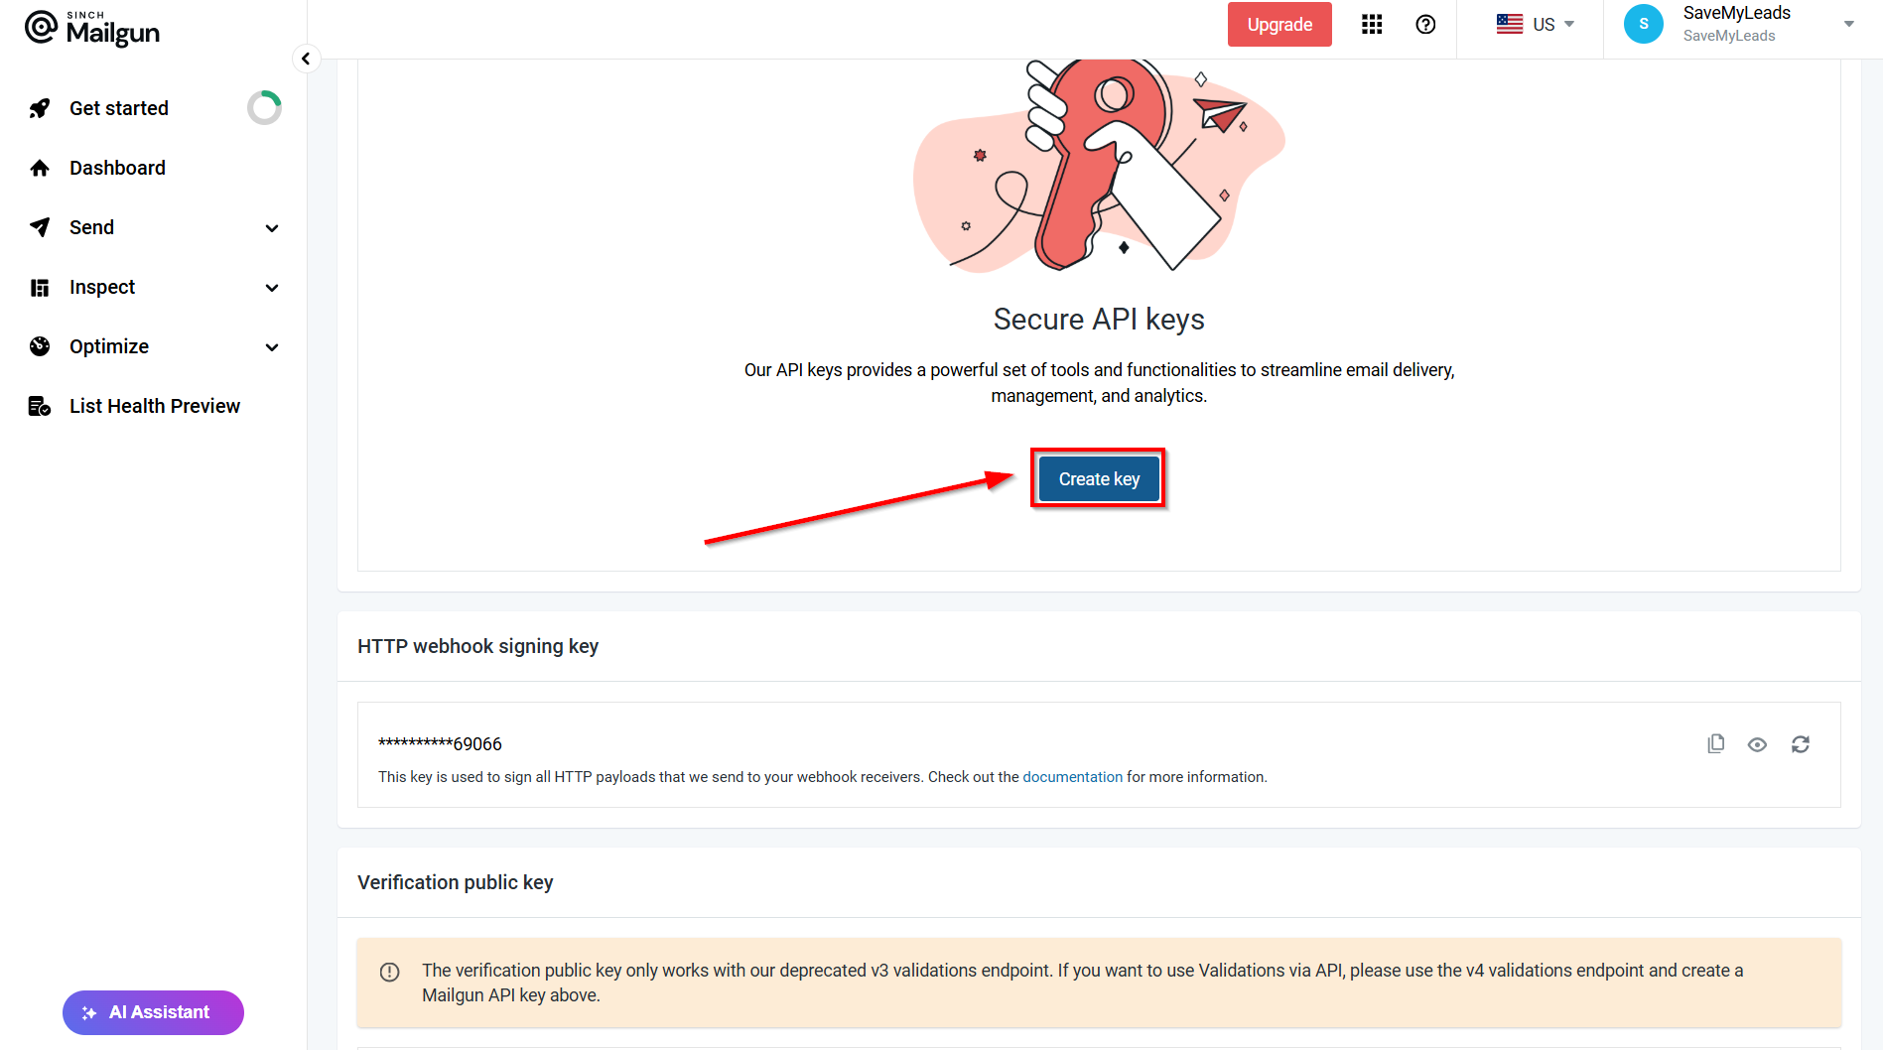Copy the webhook signing key
The width and height of the screenshot is (1883, 1050).
(1715, 744)
